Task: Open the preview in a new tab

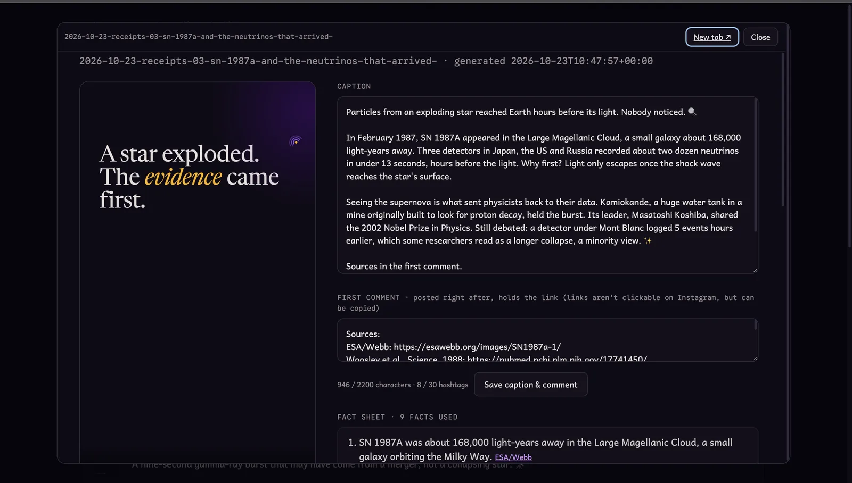Action: coord(712,37)
